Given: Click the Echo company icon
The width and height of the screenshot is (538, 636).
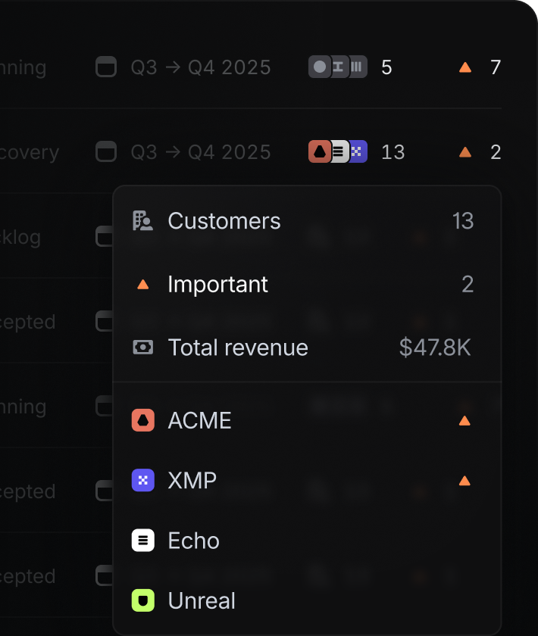Looking at the screenshot, I should 143,541.
